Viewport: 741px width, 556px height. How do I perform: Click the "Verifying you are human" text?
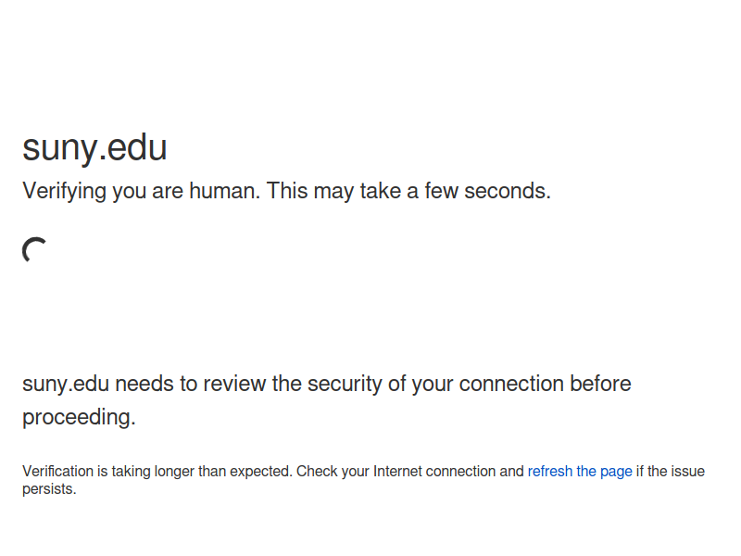[142, 192]
